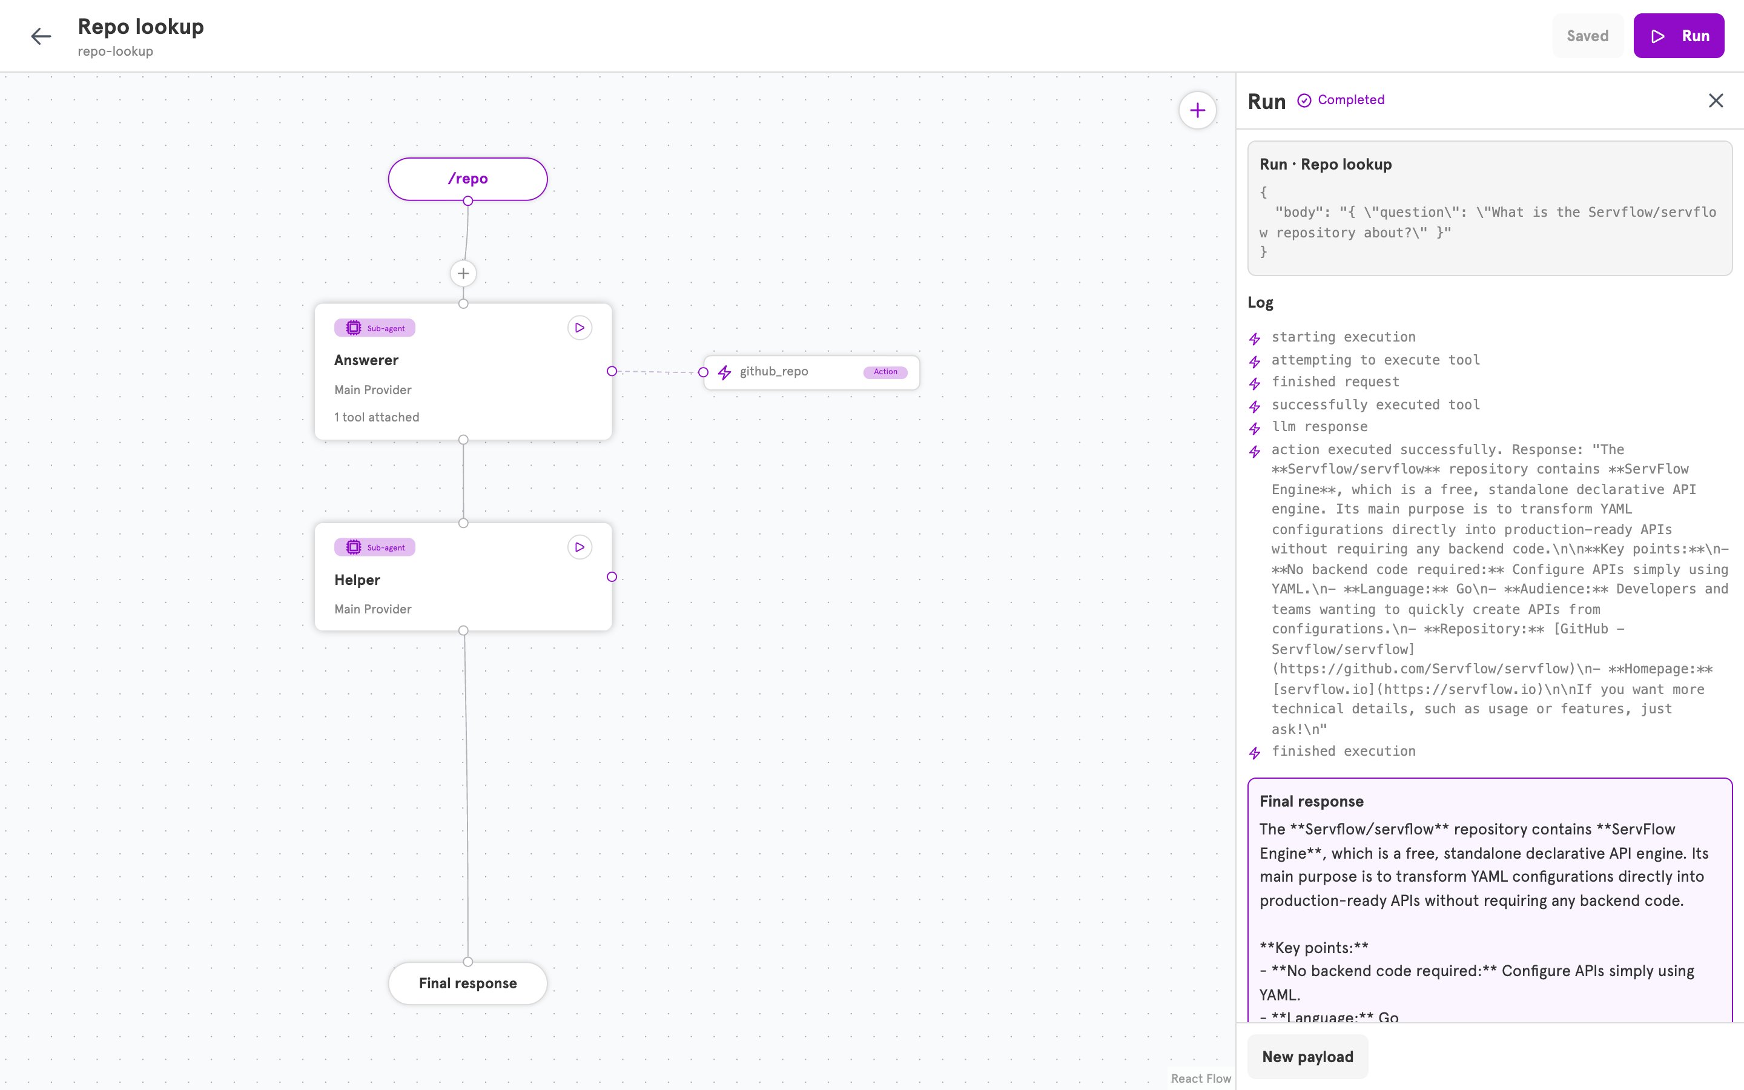Click the Completed status check icon
Viewport: 1744px width, 1090px height.
click(x=1304, y=100)
